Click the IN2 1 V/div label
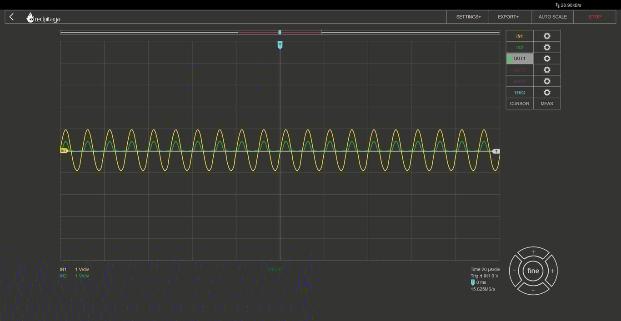This screenshot has height=321, width=621. [x=75, y=276]
